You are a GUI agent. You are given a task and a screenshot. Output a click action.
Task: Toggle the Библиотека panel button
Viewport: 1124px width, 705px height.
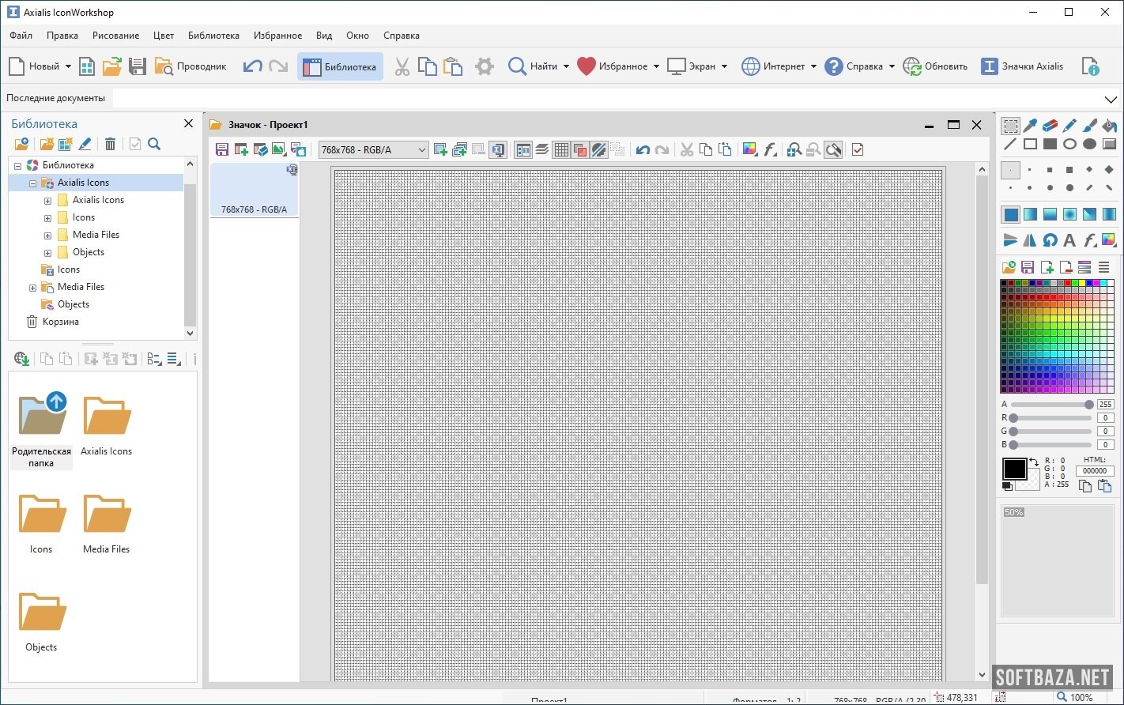click(341, 66)
